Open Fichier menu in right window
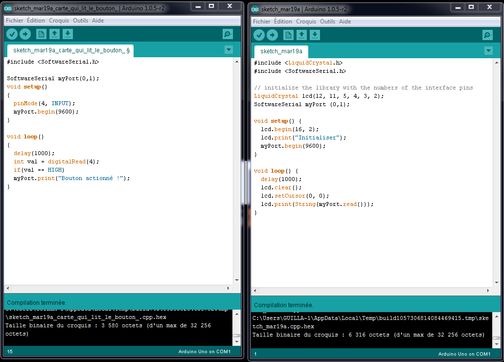 [x=262, y=22]
